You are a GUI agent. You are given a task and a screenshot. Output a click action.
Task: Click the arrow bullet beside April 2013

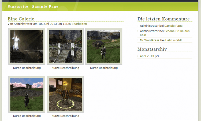(x=138, y=56)
